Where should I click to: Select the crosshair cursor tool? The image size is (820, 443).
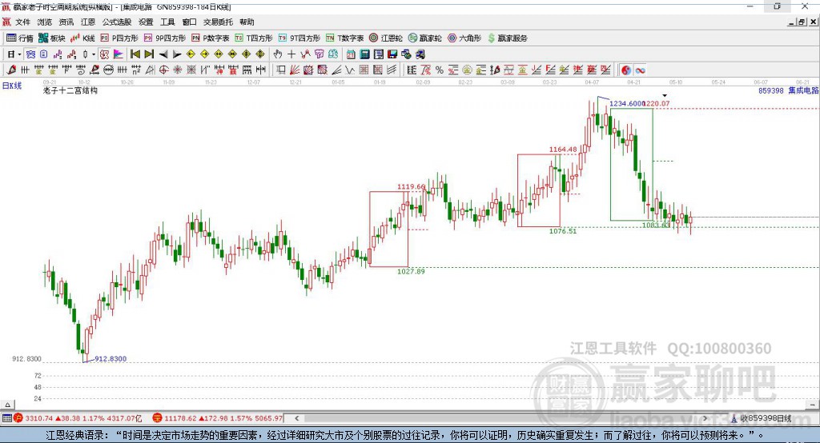click(291, 54)
